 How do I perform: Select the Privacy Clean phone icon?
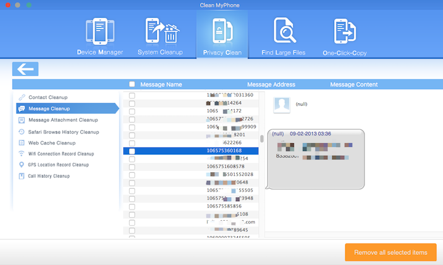222,31
